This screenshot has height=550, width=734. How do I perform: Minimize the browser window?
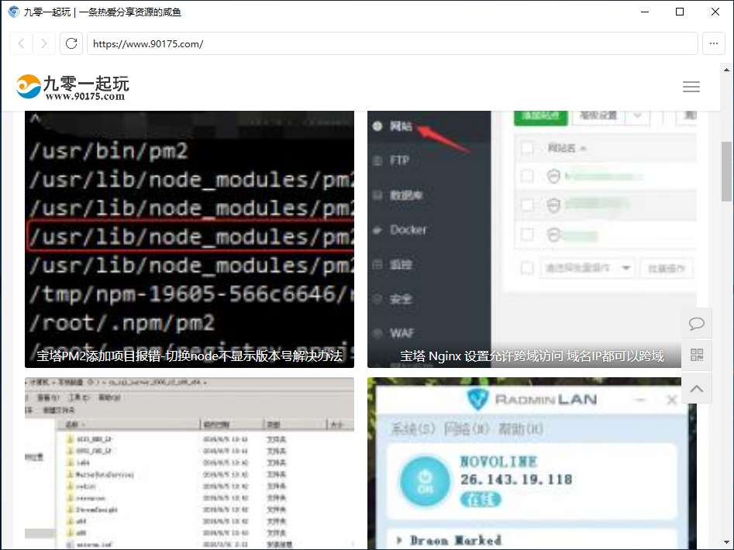coord(645,12)
